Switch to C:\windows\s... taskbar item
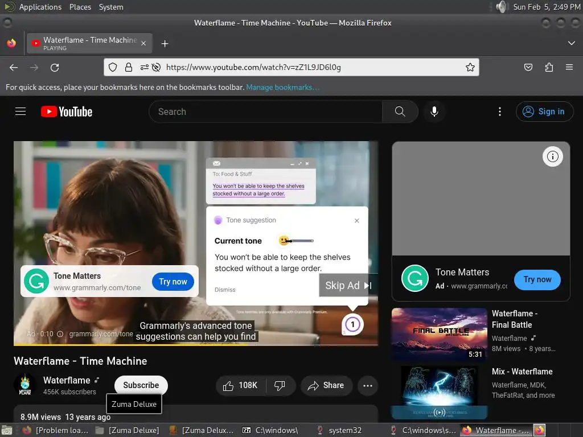Viewport: 583px width, 437px height. tap(422, 430)
